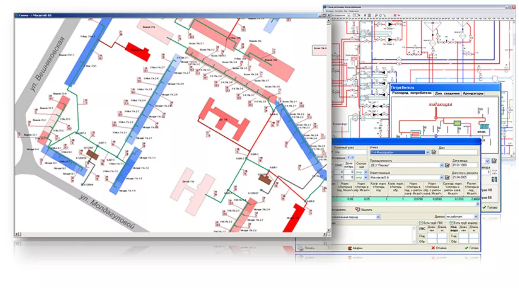Click the up arrow of the map's vertical scrollbar
This screenshot has height=288, width=519.
(x=329, y=20)
